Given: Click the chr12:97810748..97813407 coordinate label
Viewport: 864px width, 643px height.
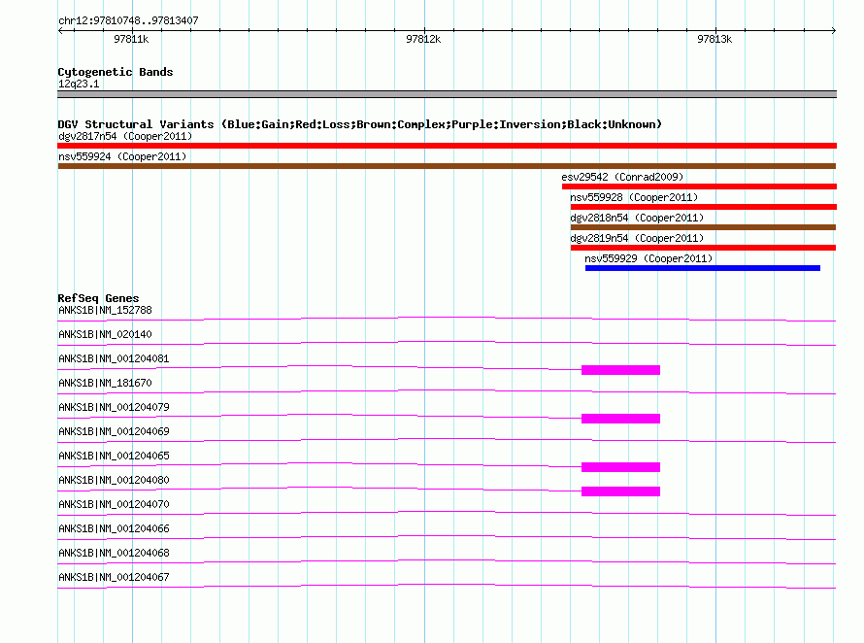Looking at the screenshot, I should point(128,20).
